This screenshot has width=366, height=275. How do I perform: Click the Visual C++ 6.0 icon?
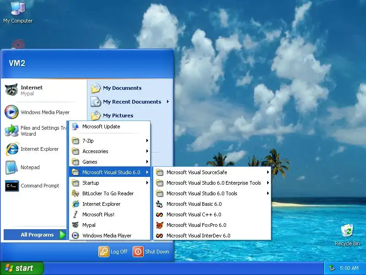159,214
